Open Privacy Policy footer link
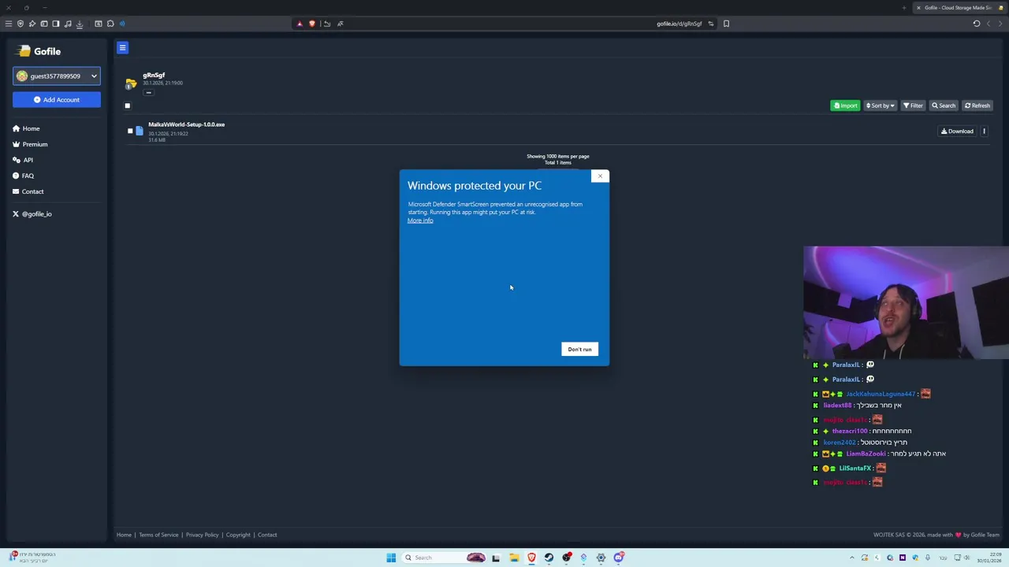Screen dimensions: 1009x567 [x=202, y=535]
